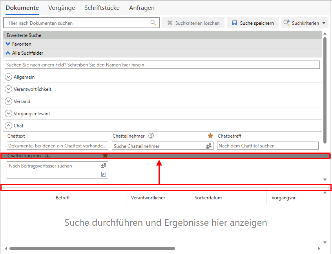Click the magnifier icon in document search
The width and height of the screenshot is (332, 254).
point(153,23)
